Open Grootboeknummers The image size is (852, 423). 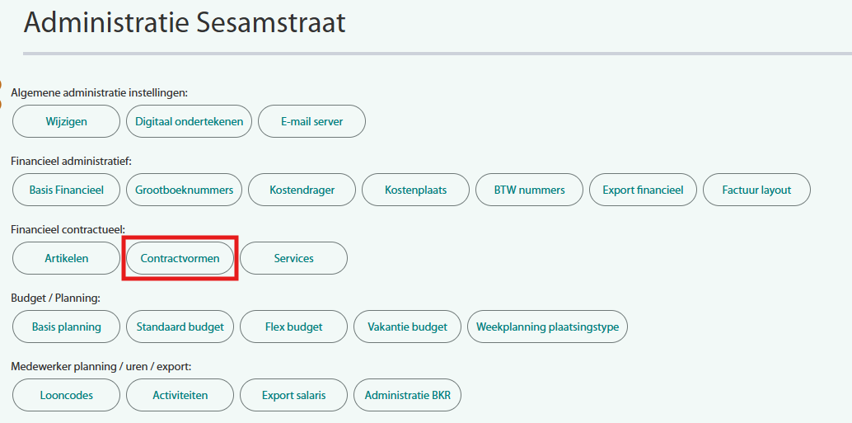185,190
